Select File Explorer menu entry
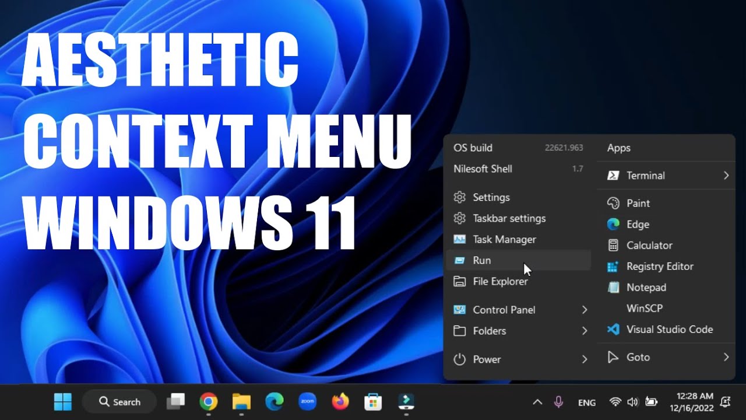This screenshot has height=420, width=746. pyautogui.click(x=519, y=281)
